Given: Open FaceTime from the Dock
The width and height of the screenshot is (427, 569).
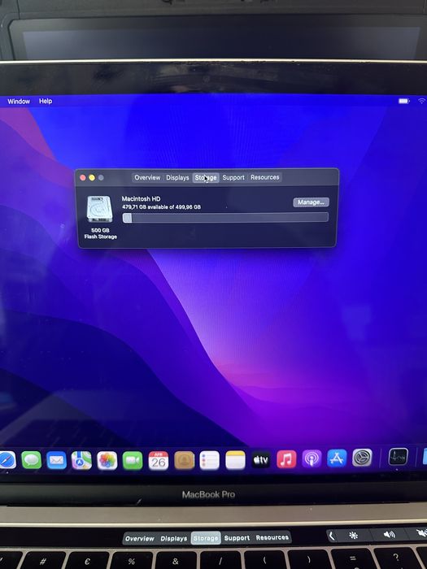Looking at the screenshot, I should coord(133,461).
